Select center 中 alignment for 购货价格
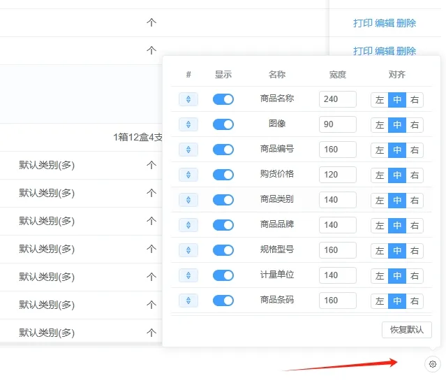The width and height of the screenshot is (446, 383). click(x=397, y=175)
